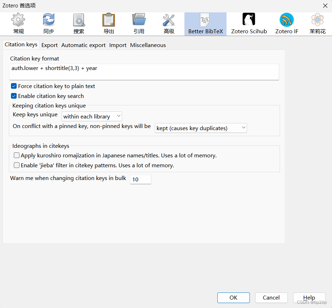Switch to the Citation keys tab
The width and height of the screenshot is (332, 308).
pyautogui.click(x=21, y=45)
